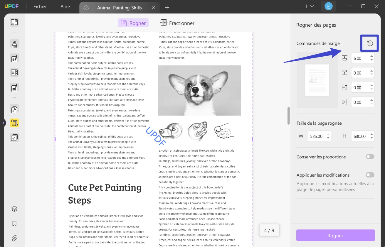385x247 pixels.
Task: Enable Appliquer les modifications
Action: [370, 175]
